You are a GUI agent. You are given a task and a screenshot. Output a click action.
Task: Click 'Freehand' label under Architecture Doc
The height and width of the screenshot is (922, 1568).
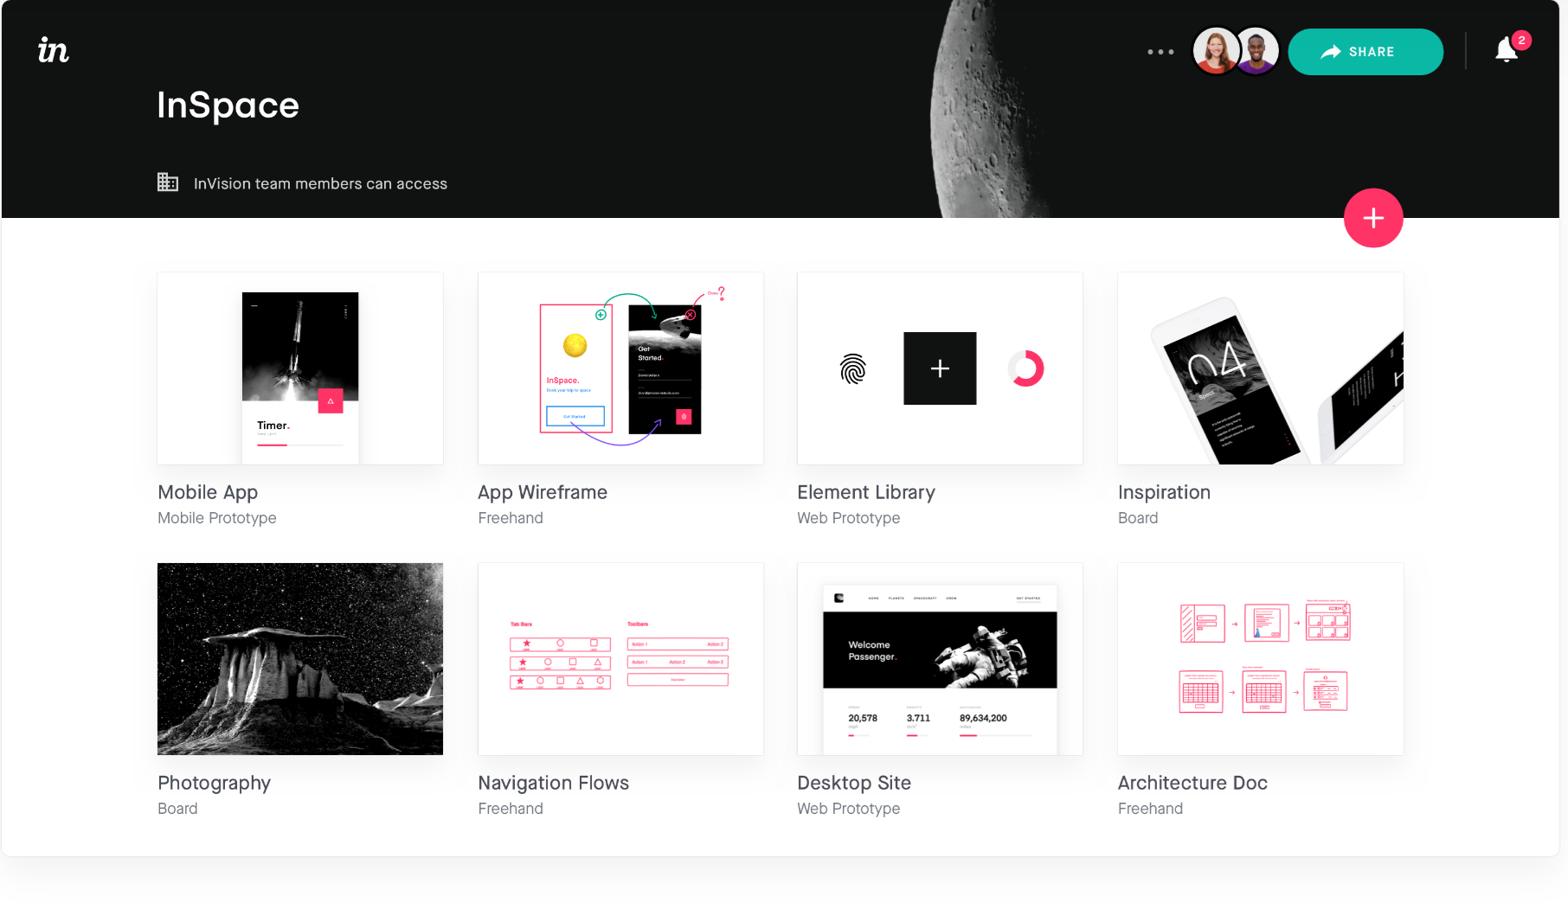pos(1150,809)
